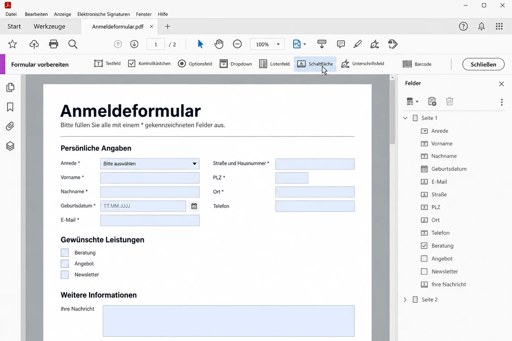
Task: Open the apps grid icon
Action: click(499, 26)
